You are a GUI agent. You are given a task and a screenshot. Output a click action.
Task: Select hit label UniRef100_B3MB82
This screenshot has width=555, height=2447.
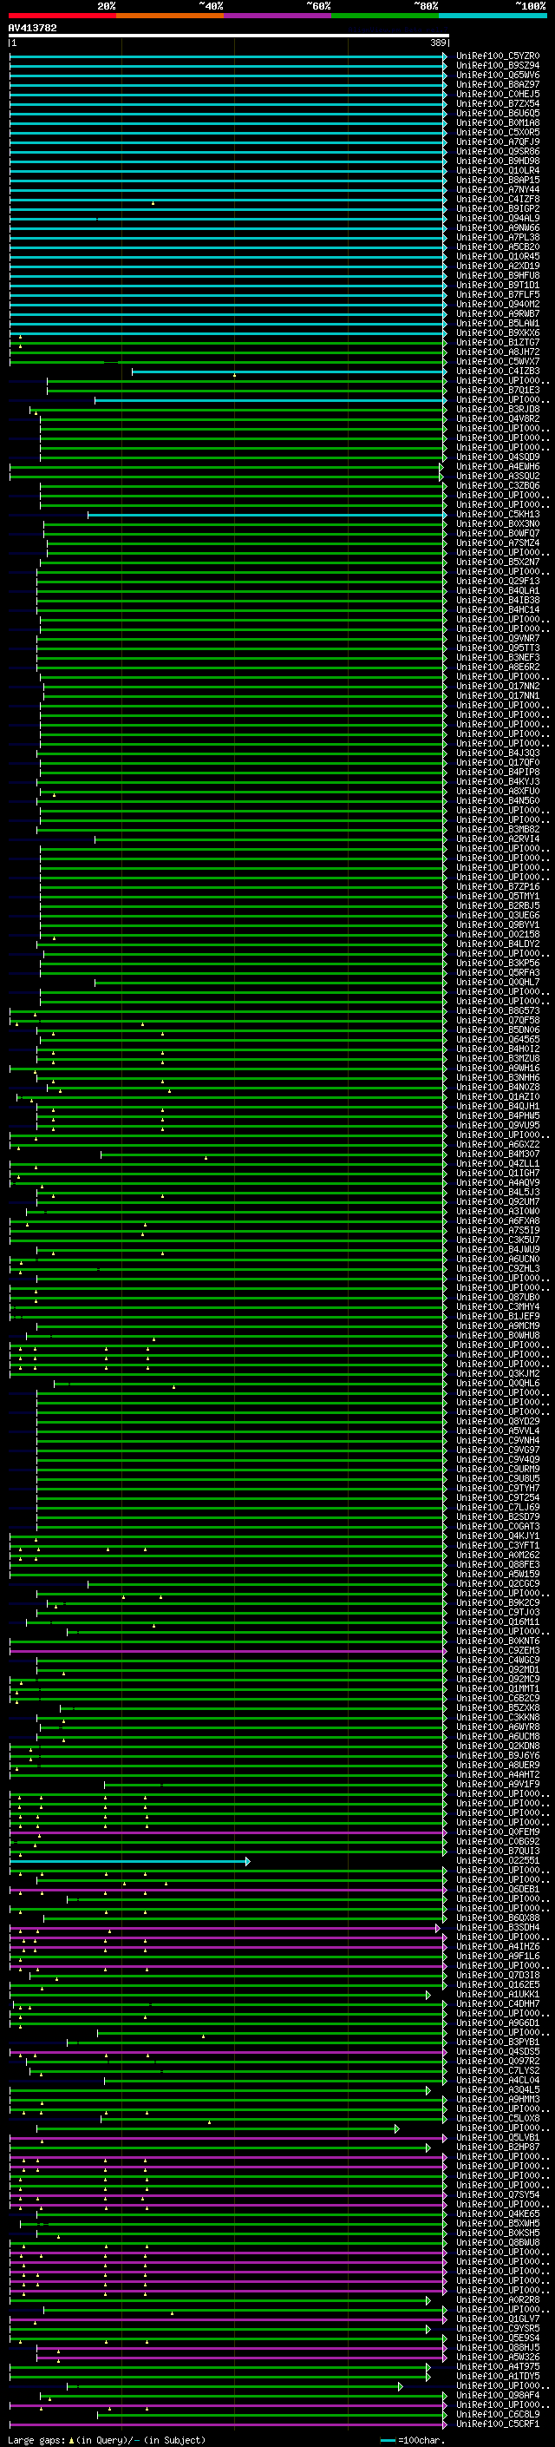(498, 829)
